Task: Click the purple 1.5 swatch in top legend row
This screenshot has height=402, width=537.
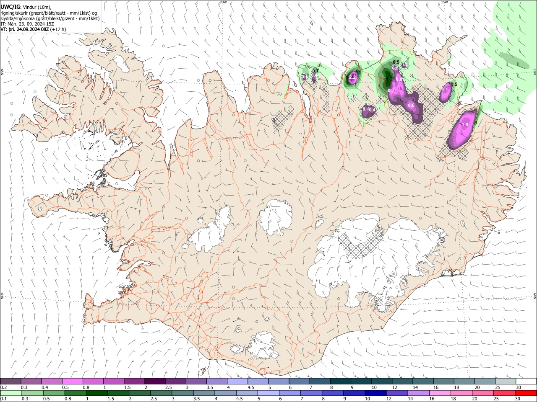Action: click(134, 381)
